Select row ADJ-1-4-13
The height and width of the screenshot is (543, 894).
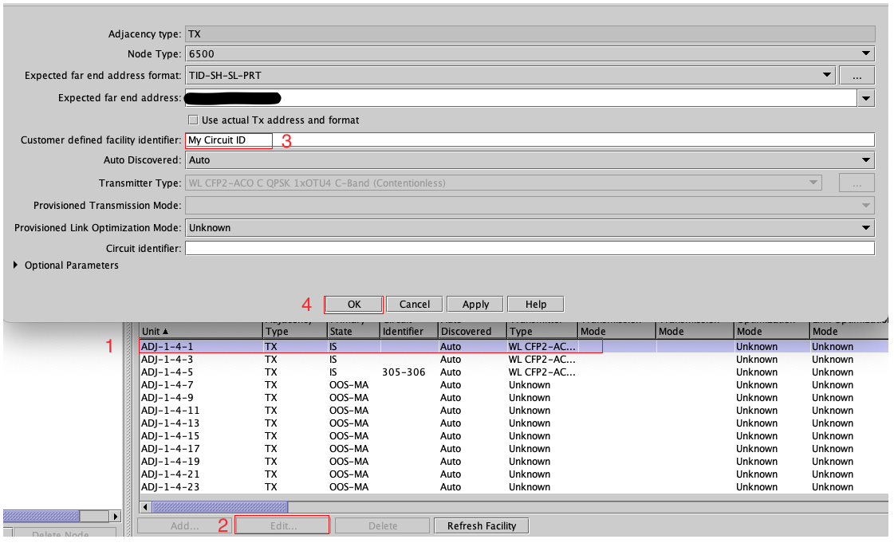tap(513, 423)
